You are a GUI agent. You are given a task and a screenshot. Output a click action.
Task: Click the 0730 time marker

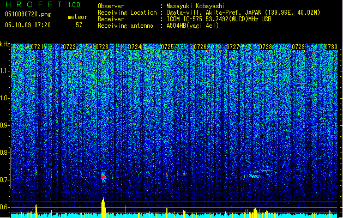[x=331, y=47]
